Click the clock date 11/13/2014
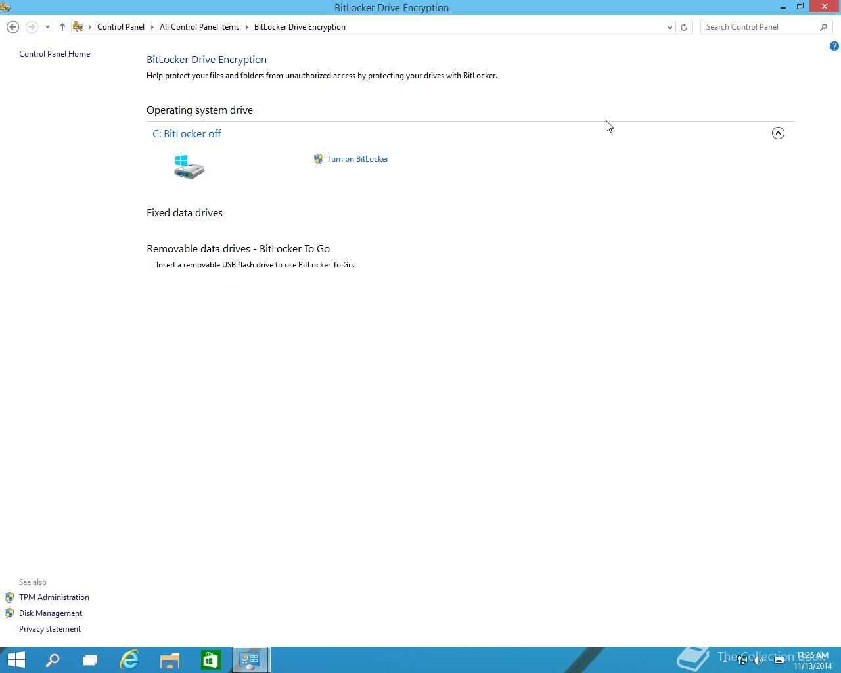 [813, 666]
